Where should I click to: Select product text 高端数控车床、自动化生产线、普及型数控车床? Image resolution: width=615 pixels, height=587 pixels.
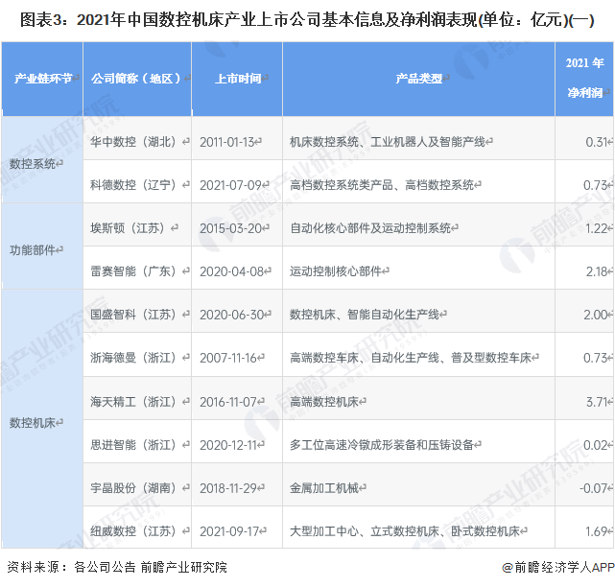(x=411, y=357)
